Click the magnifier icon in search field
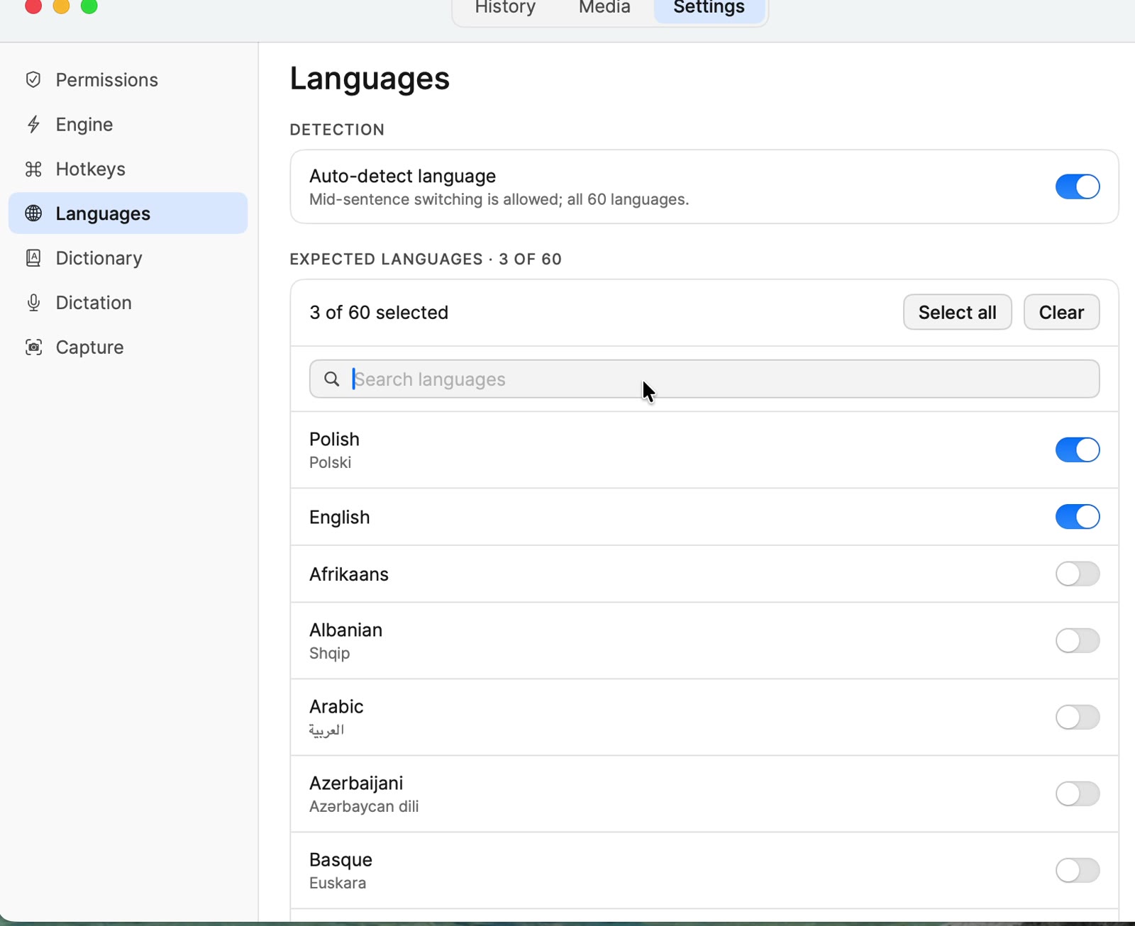 tap(332, 379)
